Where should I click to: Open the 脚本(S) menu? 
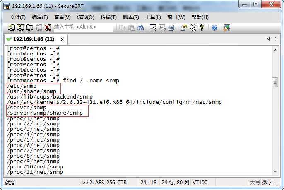point(131,17)
